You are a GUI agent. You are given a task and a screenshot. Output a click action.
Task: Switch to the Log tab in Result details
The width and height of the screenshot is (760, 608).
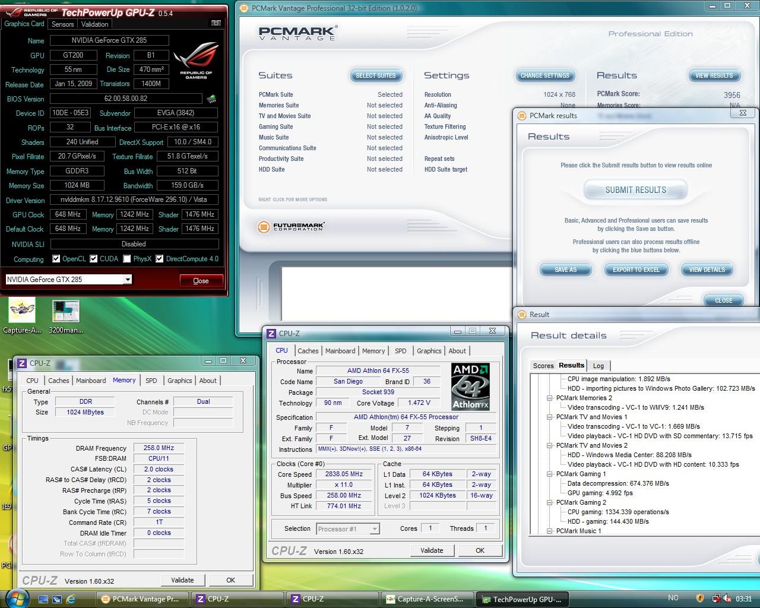click(x=598, y=366)
